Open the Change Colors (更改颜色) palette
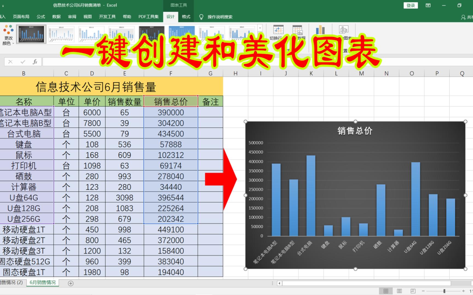 click(8, 35)
